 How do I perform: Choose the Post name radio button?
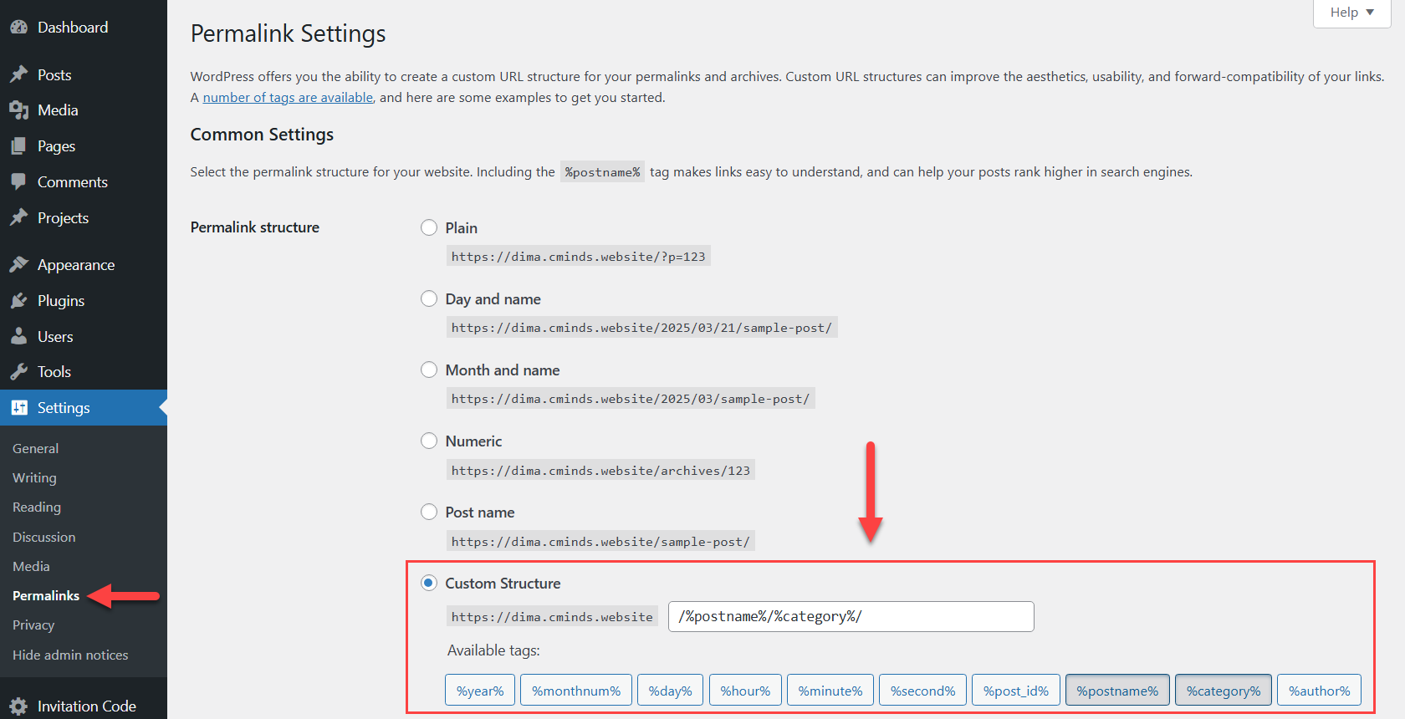[429, 512]
